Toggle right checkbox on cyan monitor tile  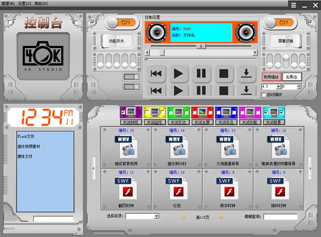(x=282, y=112)
